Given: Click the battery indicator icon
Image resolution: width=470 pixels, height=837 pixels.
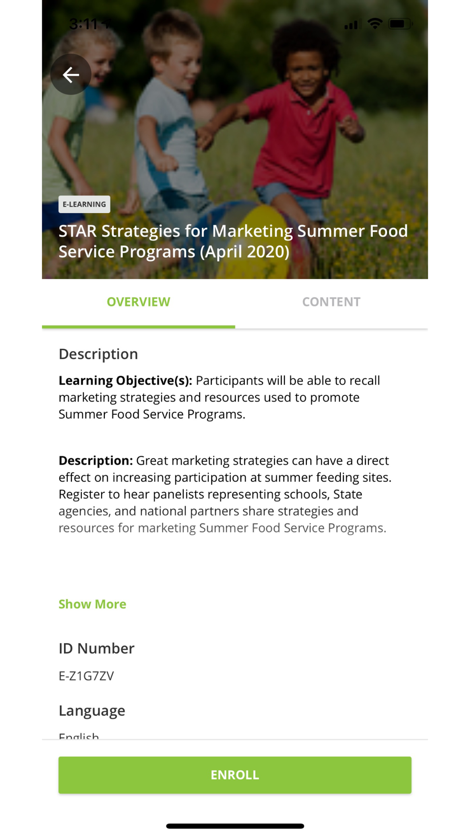Looking at the screenshot, I should [400, 24].
